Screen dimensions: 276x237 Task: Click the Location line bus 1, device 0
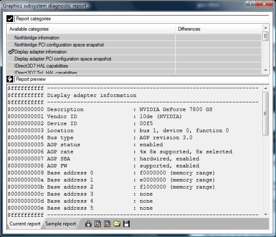click(x=118, y=131)
